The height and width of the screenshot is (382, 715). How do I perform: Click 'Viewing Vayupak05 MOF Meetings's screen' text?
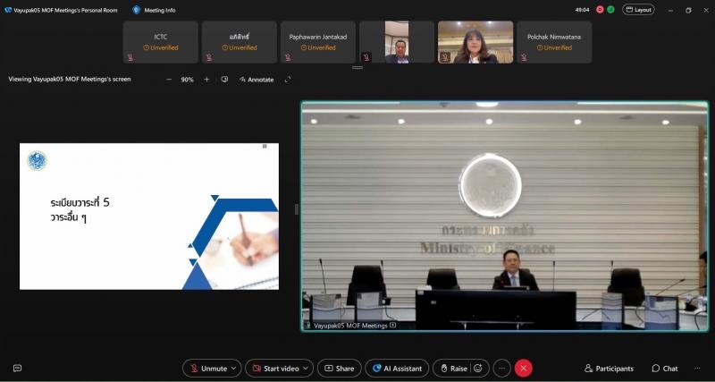tap(70, 79)
